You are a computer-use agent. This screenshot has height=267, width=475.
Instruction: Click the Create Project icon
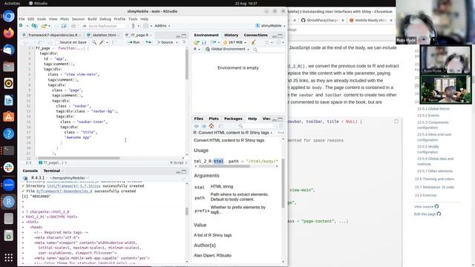click(34, 26)
